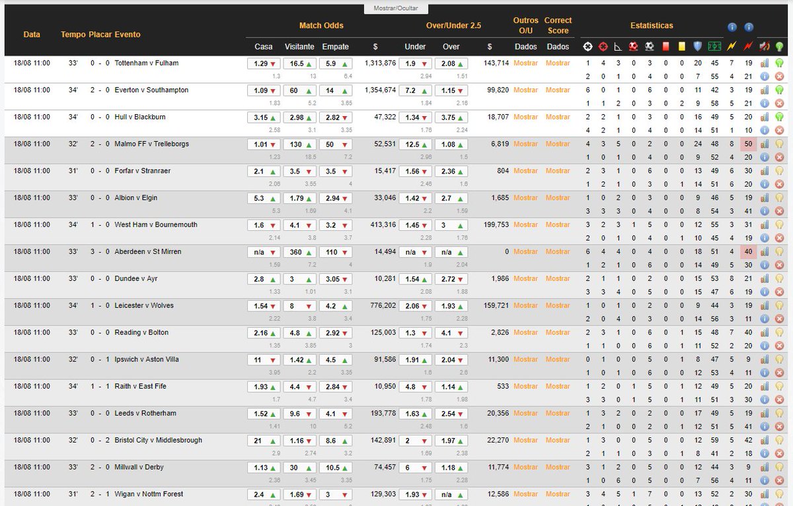Show Outros O/U data for Leicester v Wolves
The height and width of the screenshot is (506, 793).
pyautogui.click(x=526, y=305)
